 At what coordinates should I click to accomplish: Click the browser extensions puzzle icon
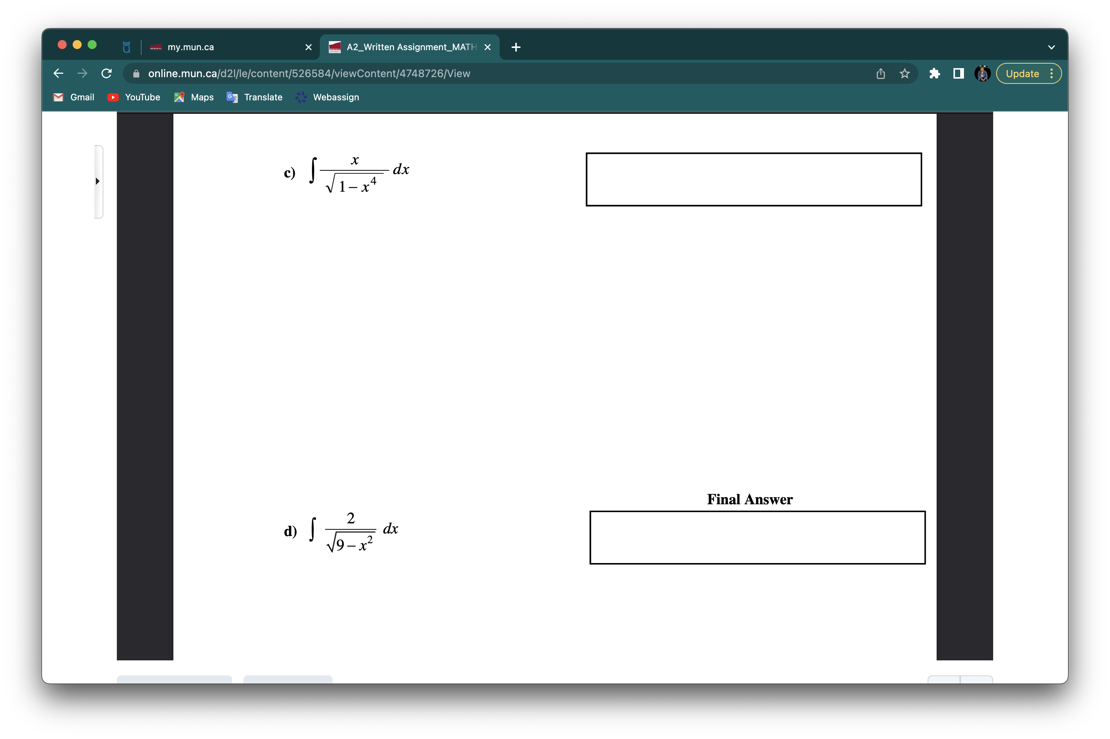tap(934, 73)
